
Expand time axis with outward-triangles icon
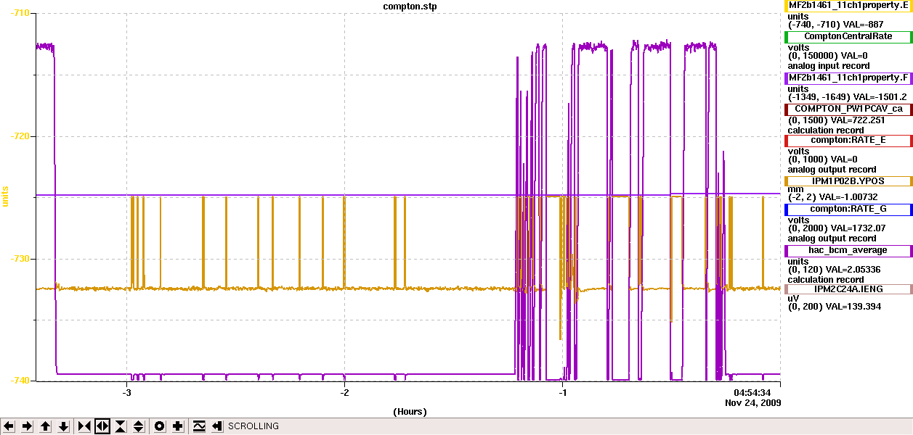102,426
